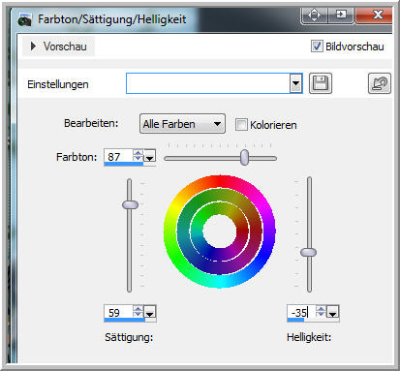Toggle the Bildvorschau checkbox
This screenshot has width=400, height=371.
pyautogui.click(x=317, y=46)
